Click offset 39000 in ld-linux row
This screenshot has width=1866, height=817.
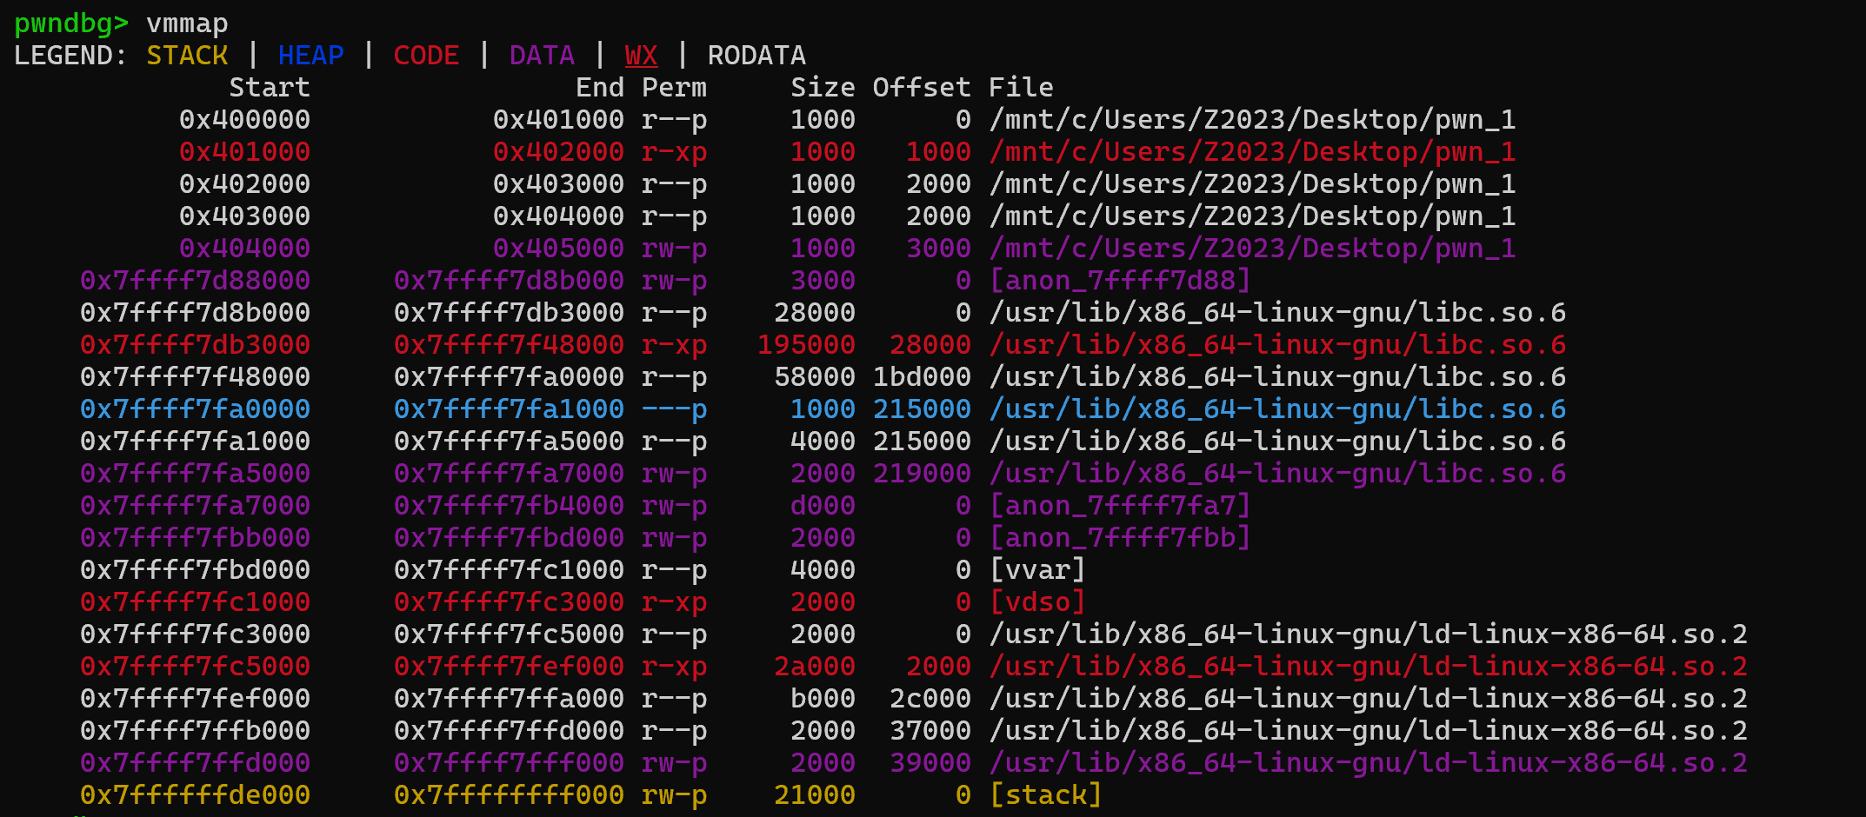pyautogui.click(x=930, y=763)
